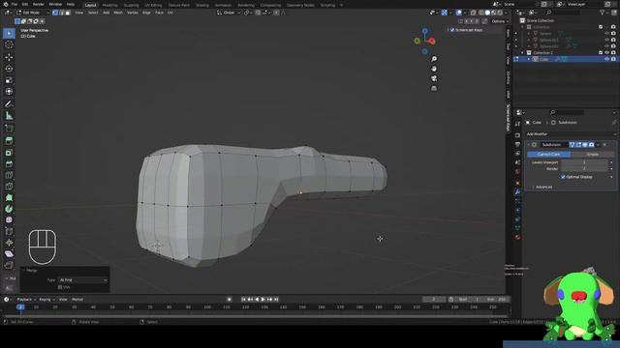Image resolution: width=620 pixels, height=348 pixels.
Task: Open the Add Modifier dropdown
Action: coord(571,134)
